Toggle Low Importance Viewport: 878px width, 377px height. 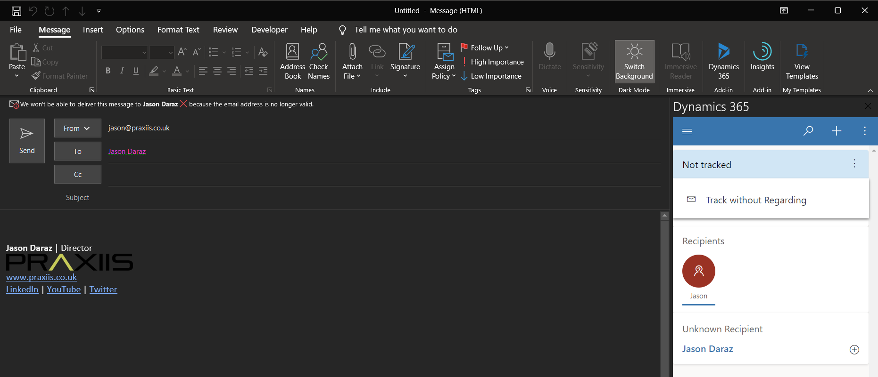491,76
